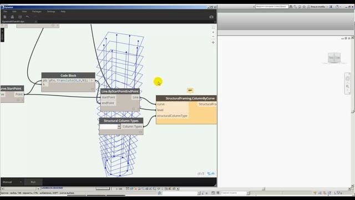
Task: Close the open .dyn workspace tab
Action: click(x=35, y=22)
